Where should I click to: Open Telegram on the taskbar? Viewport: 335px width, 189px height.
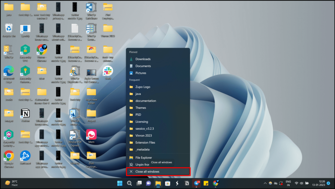point(196,183)
